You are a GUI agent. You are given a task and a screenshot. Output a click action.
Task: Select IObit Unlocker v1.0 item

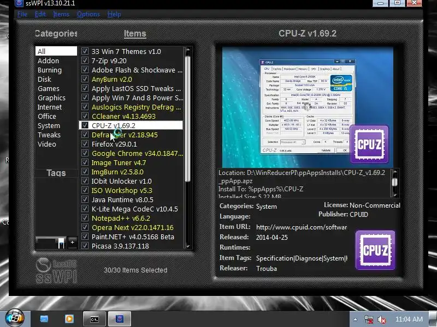click(121, 181)
